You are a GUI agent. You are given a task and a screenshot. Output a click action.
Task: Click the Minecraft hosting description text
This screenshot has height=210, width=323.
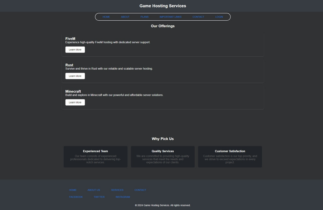click(114, 95)
